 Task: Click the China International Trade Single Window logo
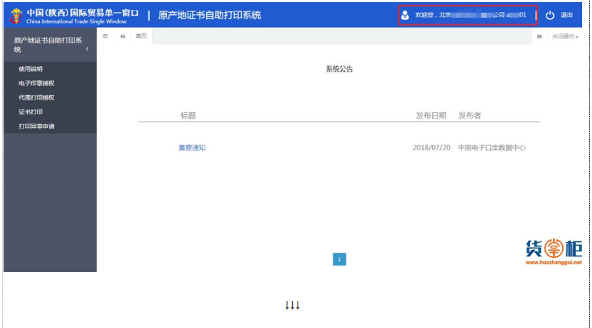16,15
